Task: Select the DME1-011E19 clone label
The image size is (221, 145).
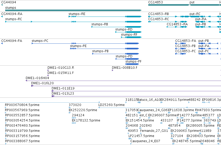Action: tap(63, 88)
